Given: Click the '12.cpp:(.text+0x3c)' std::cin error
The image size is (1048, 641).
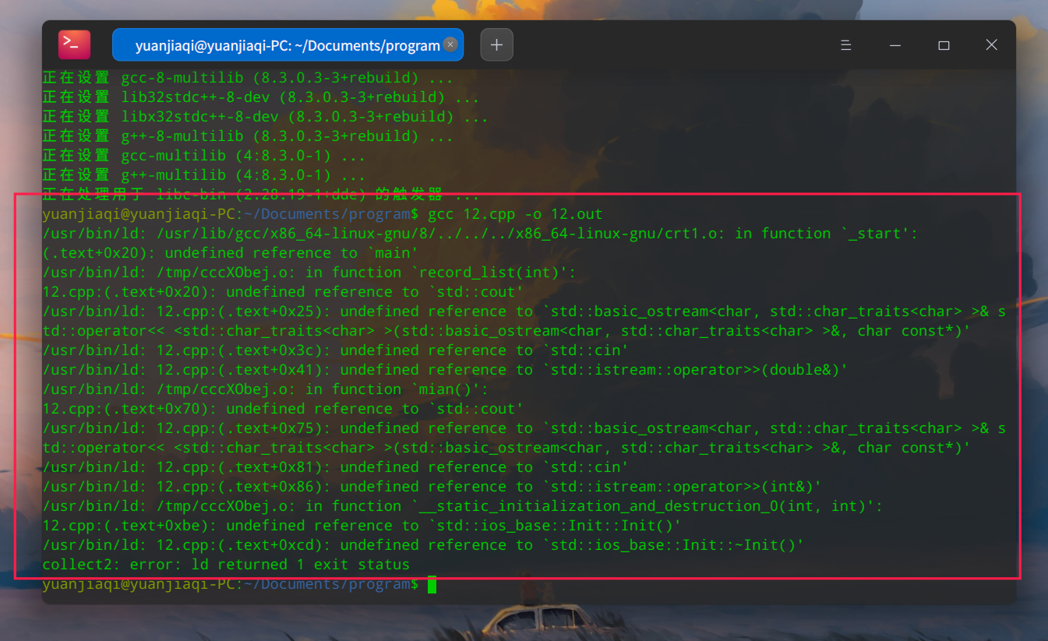Looking at the screenshot, I should click(x=335, y=350).
